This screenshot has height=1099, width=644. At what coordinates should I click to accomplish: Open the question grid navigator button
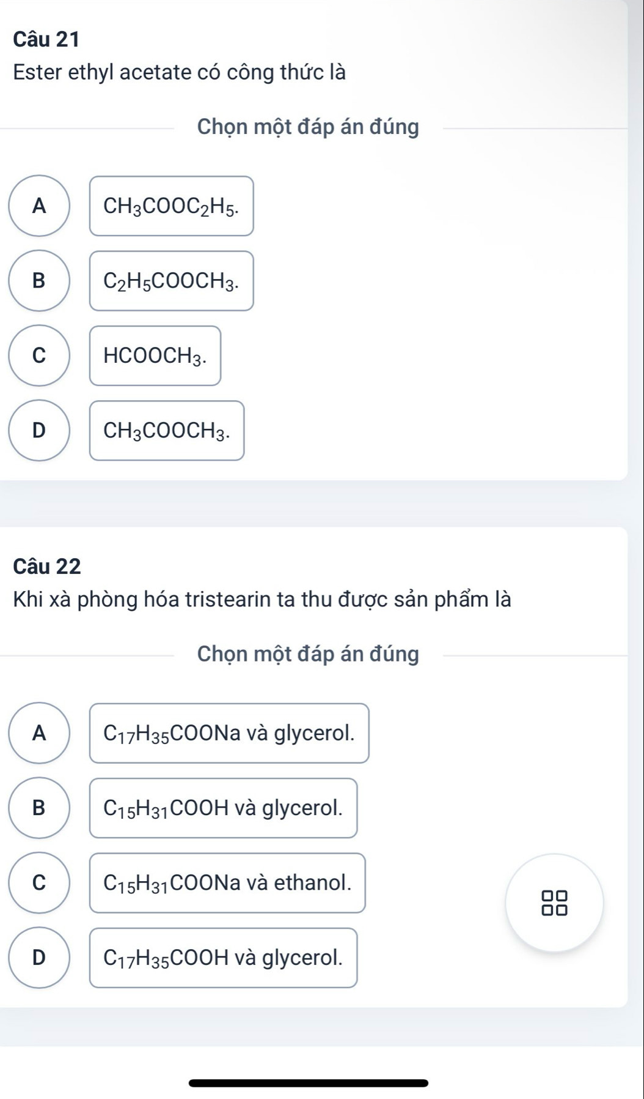554,903
